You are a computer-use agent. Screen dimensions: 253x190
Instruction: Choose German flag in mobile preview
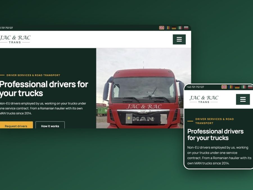237,87
